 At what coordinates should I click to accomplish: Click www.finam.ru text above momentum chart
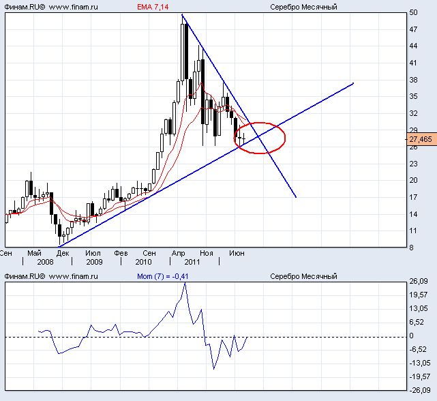pyautogui.click(x=74, y=276)
